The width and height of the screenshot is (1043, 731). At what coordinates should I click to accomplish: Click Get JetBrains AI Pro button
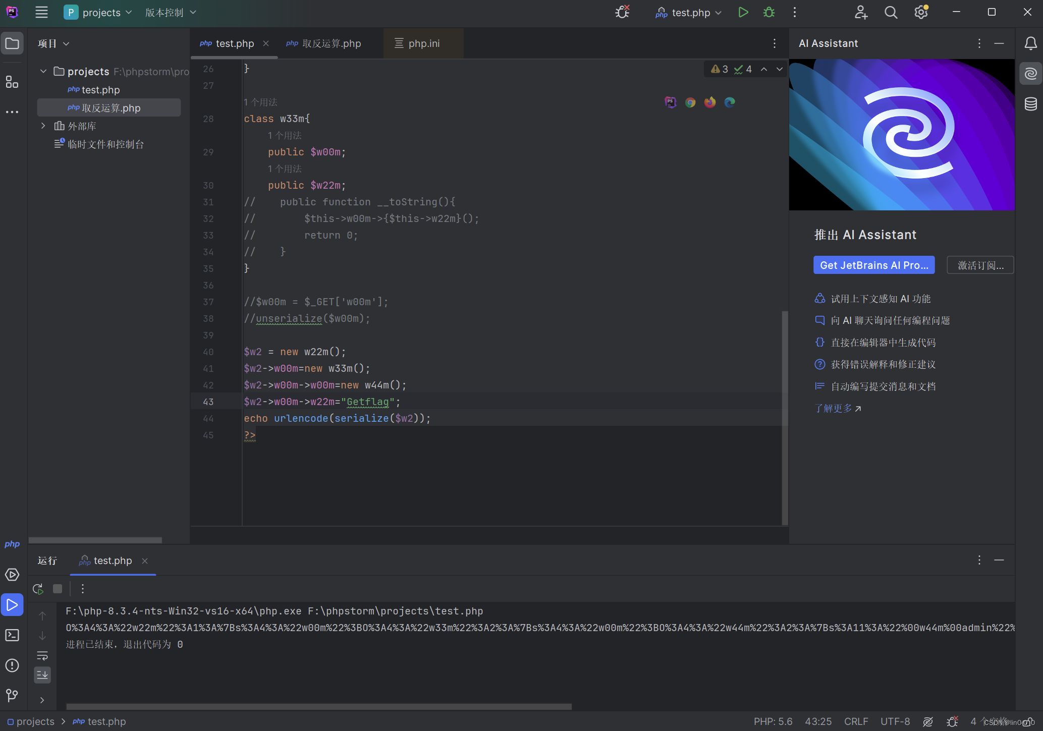coord(873,265)
